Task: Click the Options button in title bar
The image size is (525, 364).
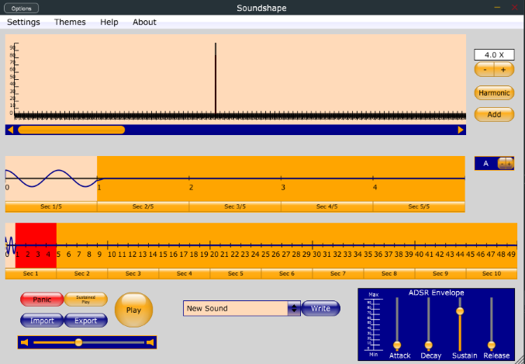Action: click(22, 9)
